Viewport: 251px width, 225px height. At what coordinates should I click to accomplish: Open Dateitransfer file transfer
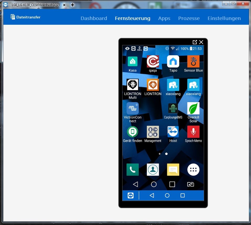pos(26,17)
